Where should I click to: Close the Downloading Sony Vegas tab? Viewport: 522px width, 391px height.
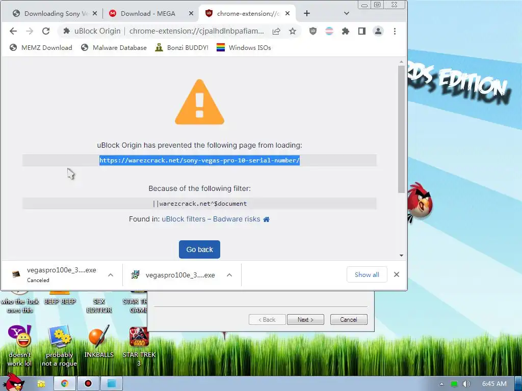94,14
